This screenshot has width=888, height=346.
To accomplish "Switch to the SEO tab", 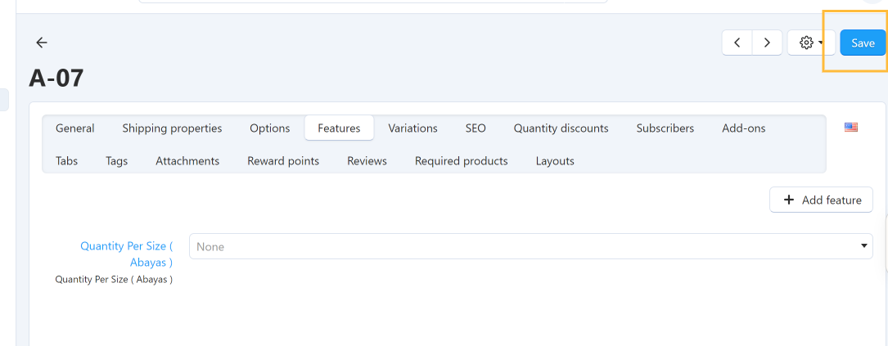I will click(476, 128).
